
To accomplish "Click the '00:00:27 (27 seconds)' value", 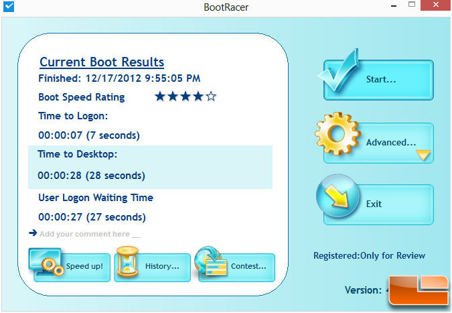I will click(92, 217).
